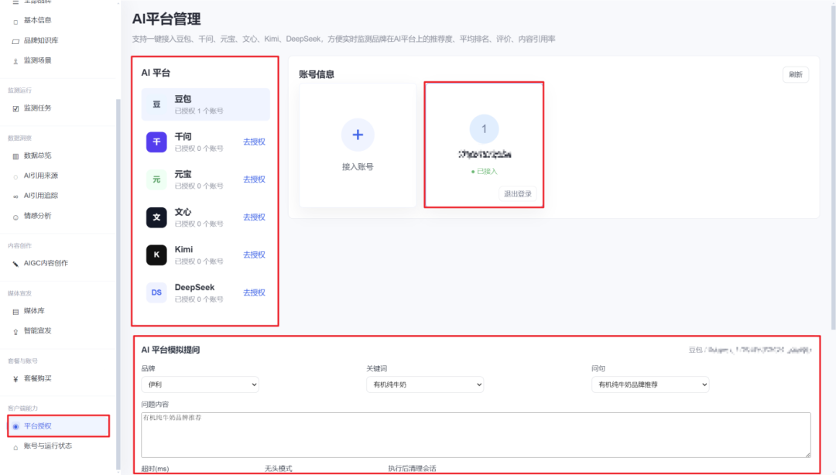Click the dark 文心 platform icon
The image size is (836, 475).
click(x=156, y=217)
